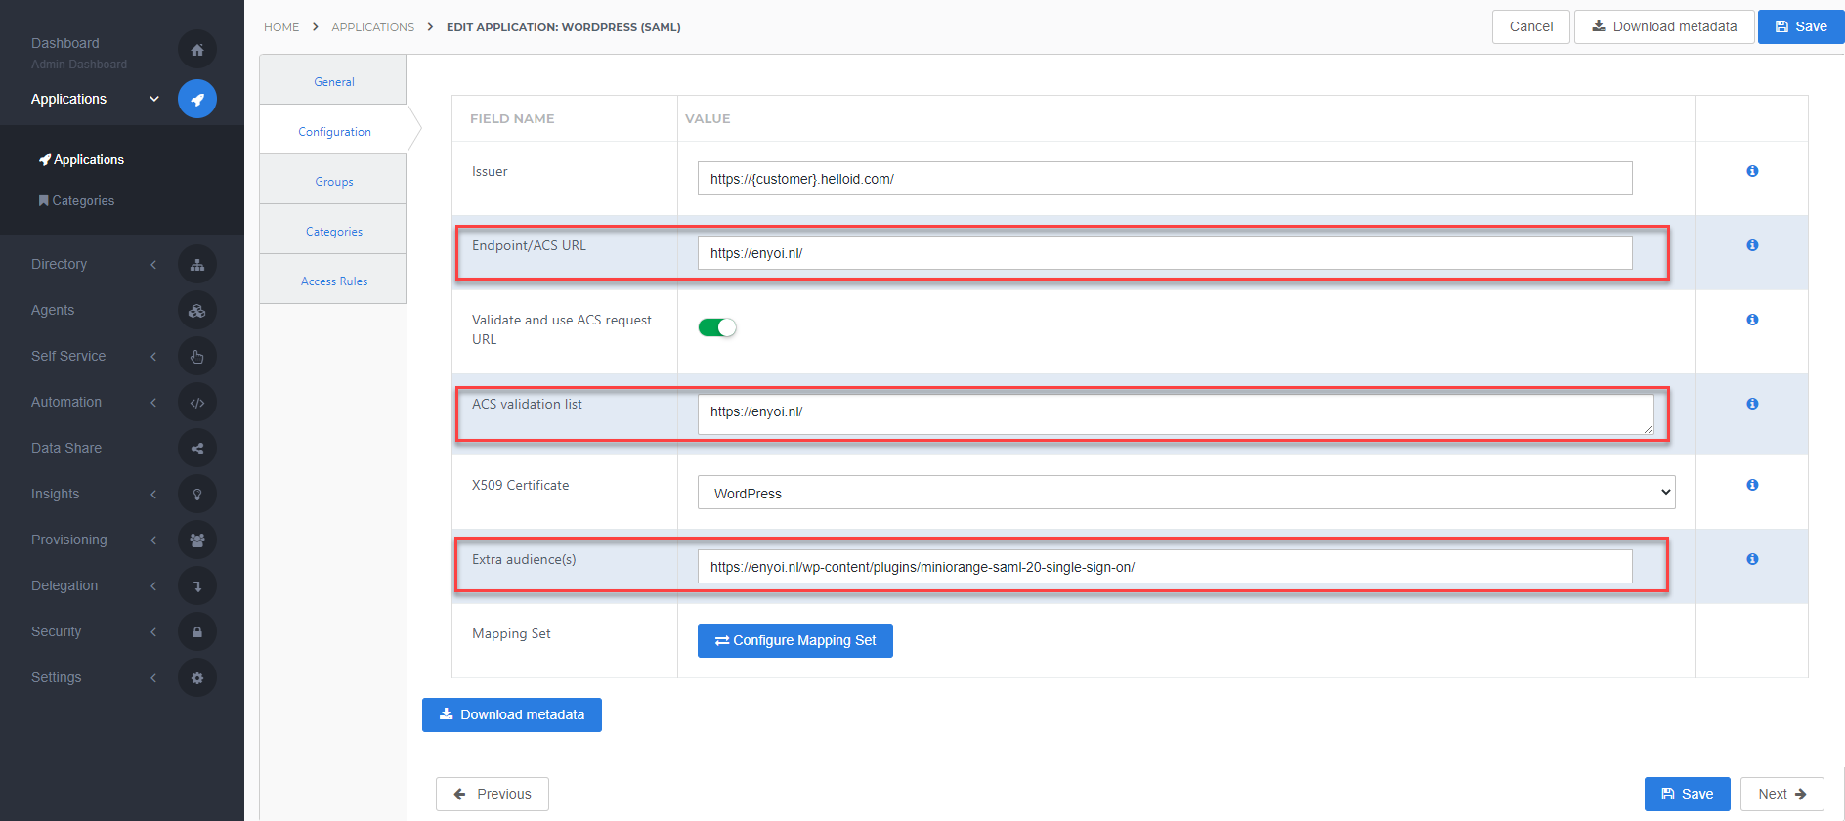Viewport: 1845px width, 821px height.
Task: Switch to the General tab
Action: pyautogui.click(x=333, y=80)
